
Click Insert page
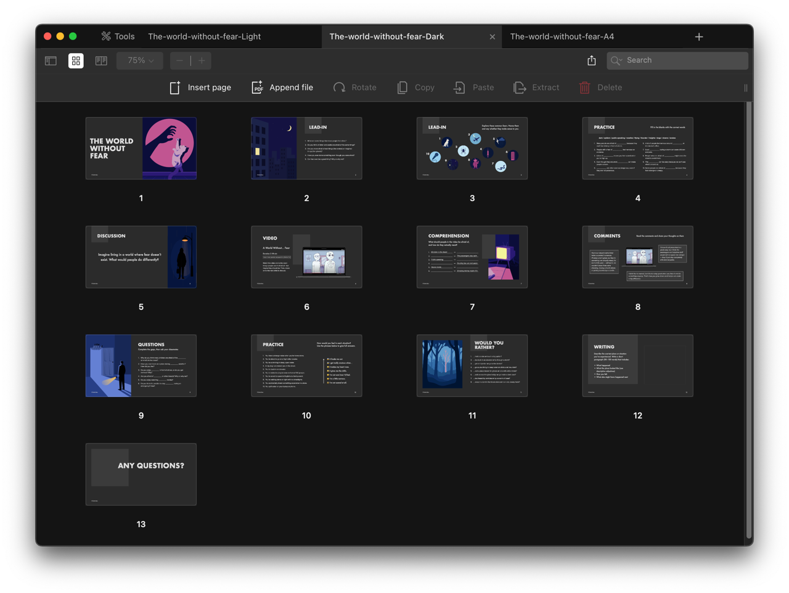pos(200,88)
